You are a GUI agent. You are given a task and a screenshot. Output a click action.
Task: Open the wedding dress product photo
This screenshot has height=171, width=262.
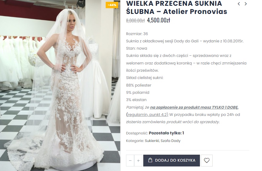click(60, 85)
